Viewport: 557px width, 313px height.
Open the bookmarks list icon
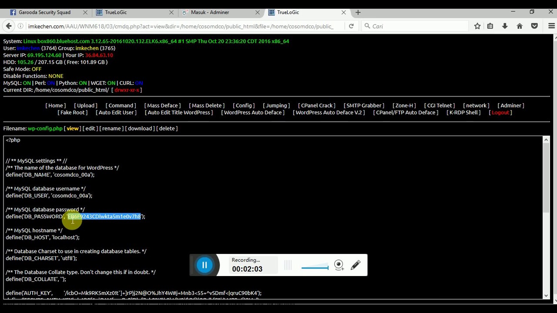click(490, 26)
